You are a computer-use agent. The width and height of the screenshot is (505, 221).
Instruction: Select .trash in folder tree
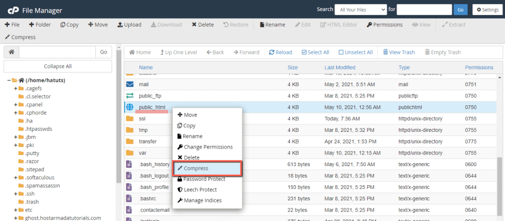pyautogui.click(x=32, y=202)
